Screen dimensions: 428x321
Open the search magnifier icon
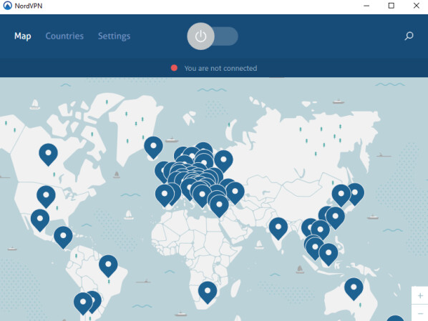[409, 36]
